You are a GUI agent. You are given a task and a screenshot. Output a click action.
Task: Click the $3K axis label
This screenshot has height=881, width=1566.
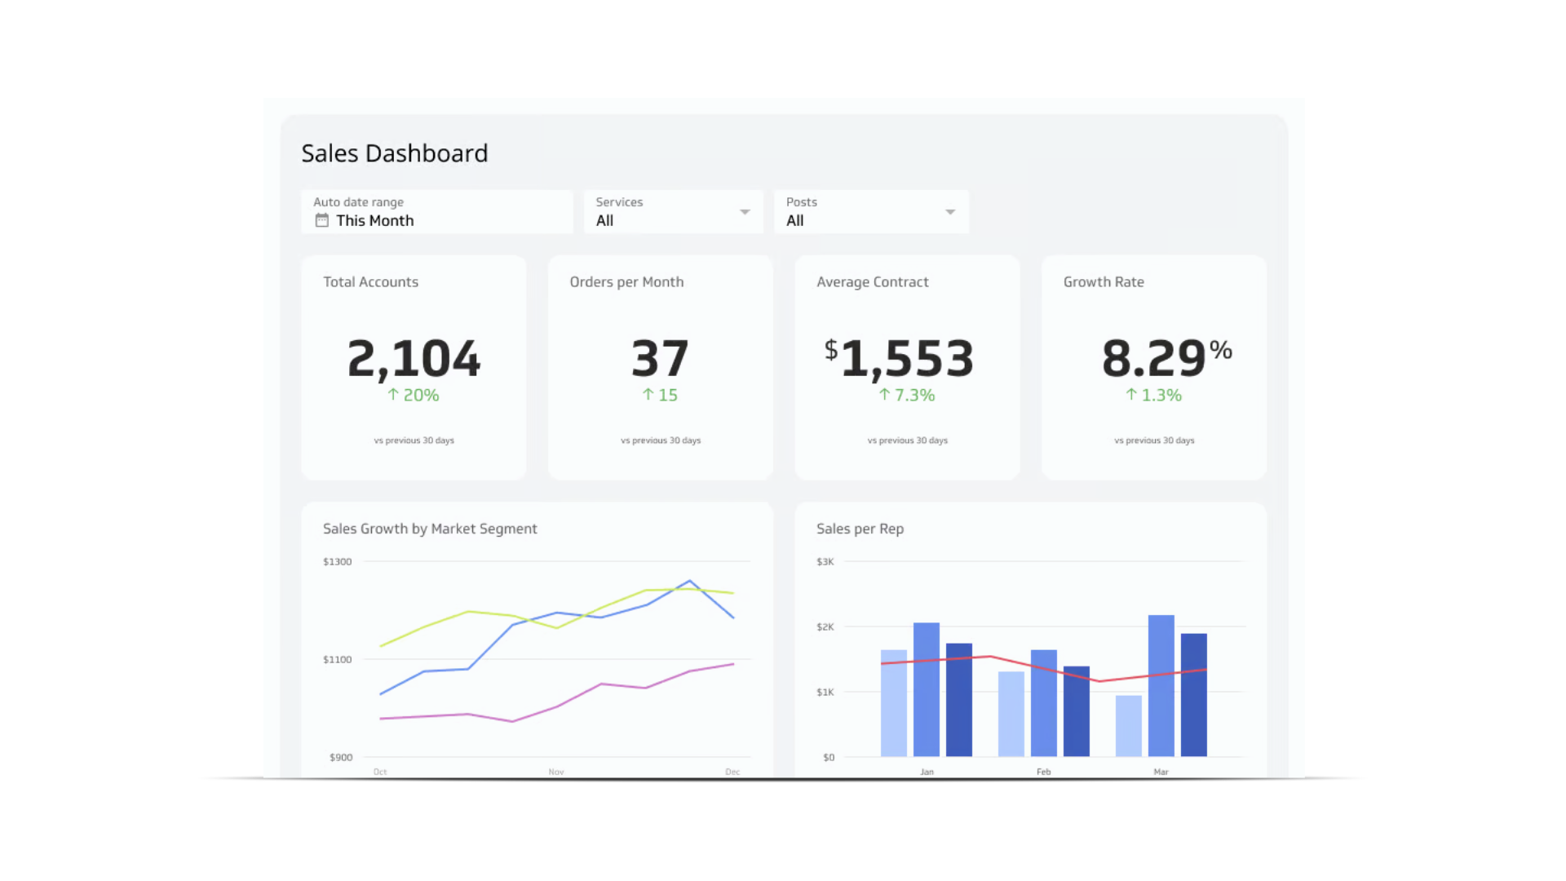point(825,562)
